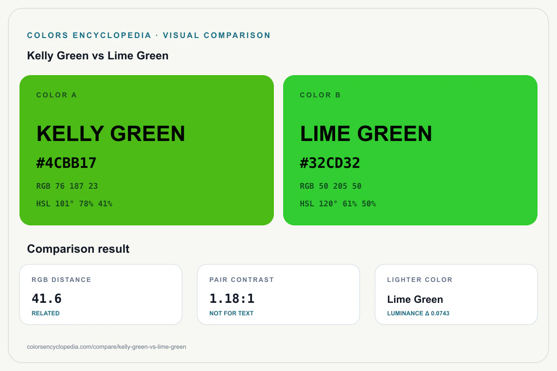Click 'Lime Green' in the Lighter Color card
Viewport: 557px width, 371px height.
[x=415, y=300]
